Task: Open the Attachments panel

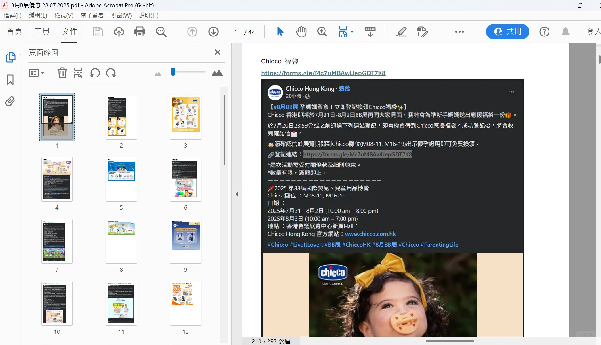Action: click(10, 101)
